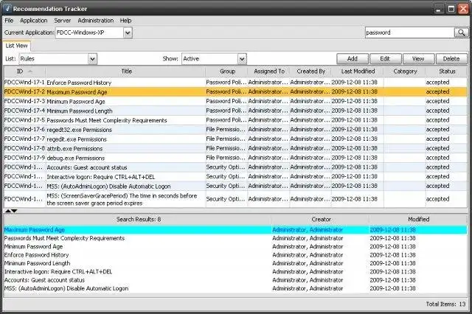Click File Permissio... group of debug.exe row
Viewport: 472px width, 314px height.
pyautogui.click(x=226, y=158)
